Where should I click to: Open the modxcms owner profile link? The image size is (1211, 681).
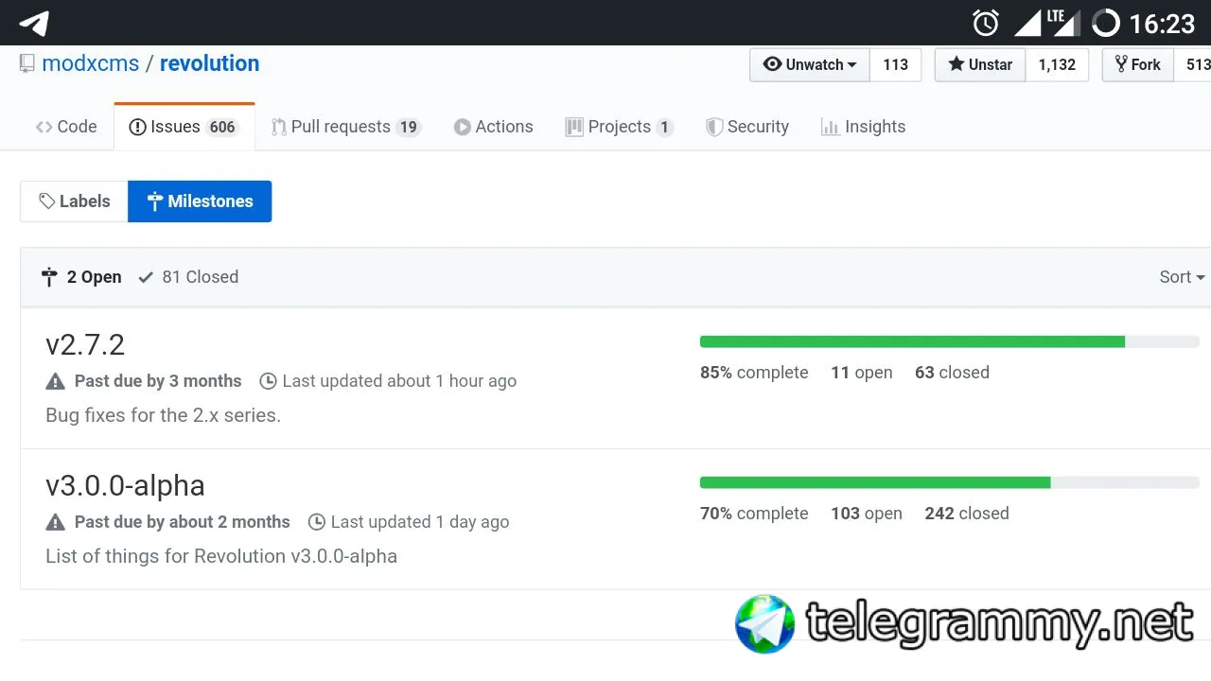[91, 63]
